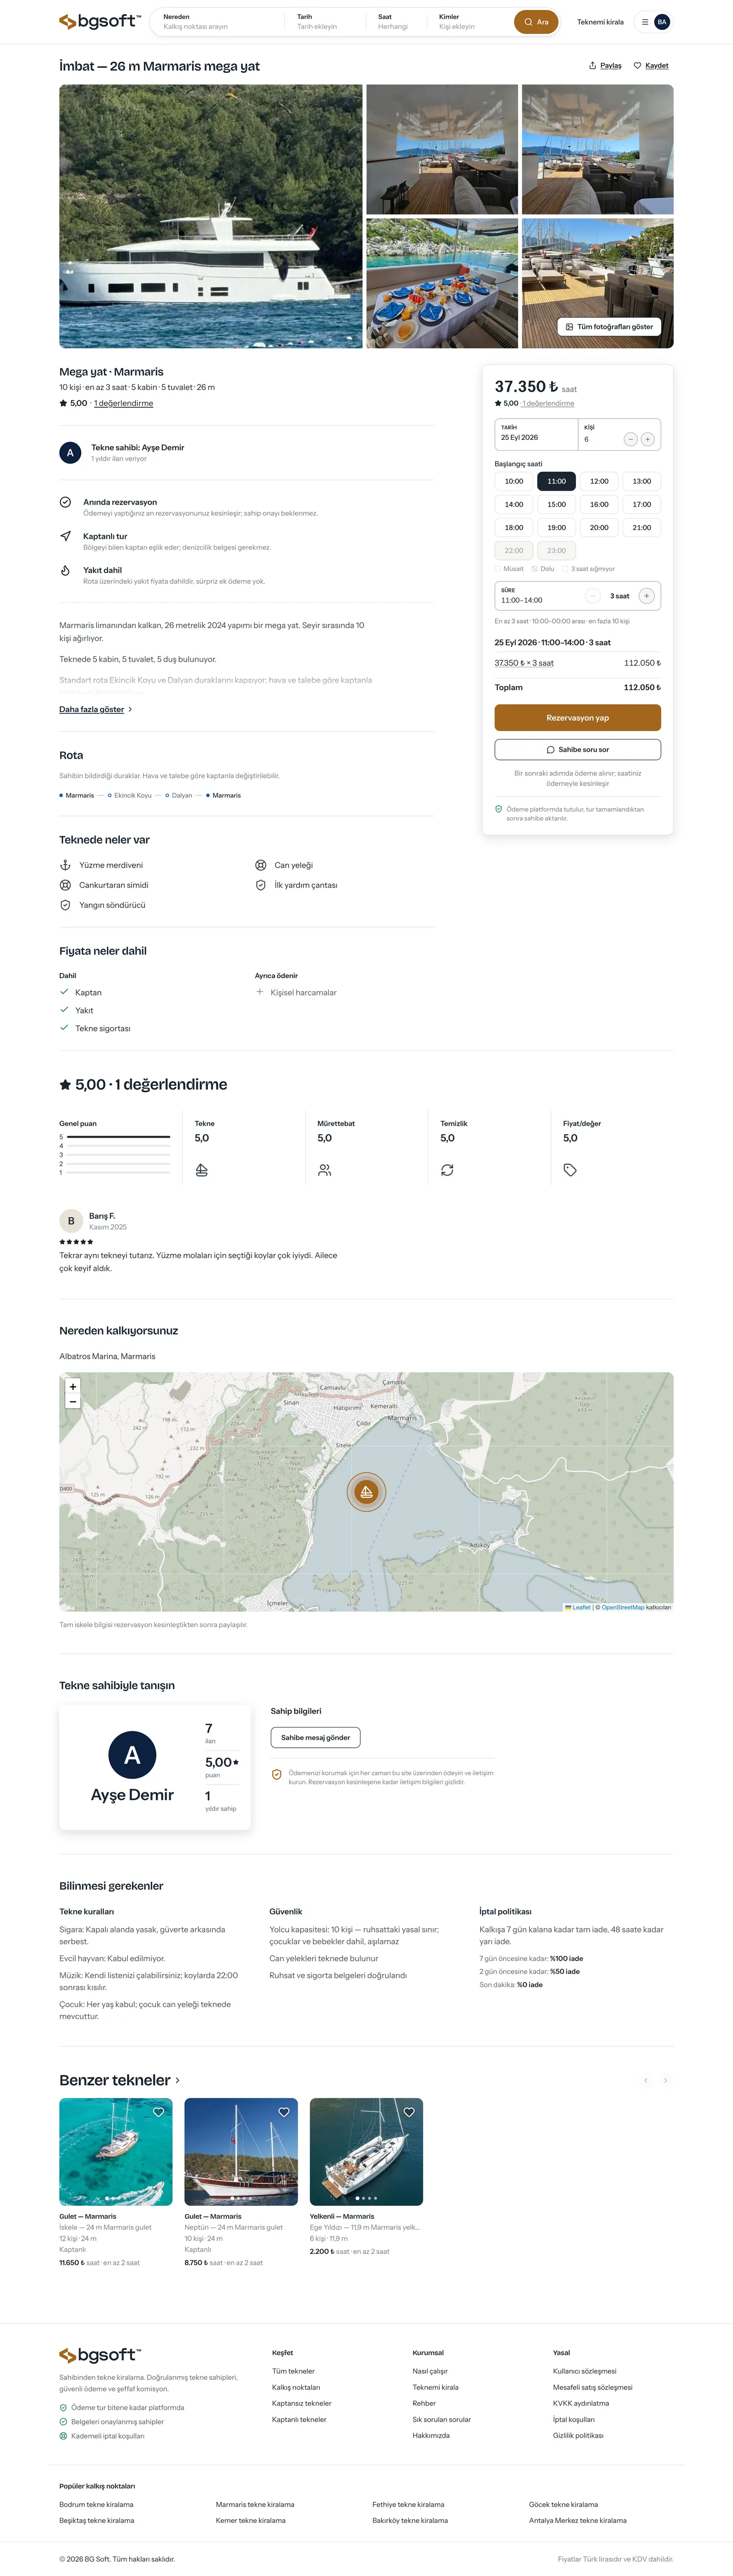
Task: Click the Yangın söndürücü shield icon
Action: (x=65, y=905)
